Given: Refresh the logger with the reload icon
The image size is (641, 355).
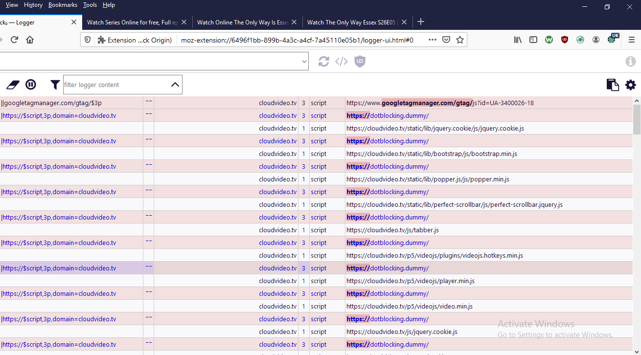Looking at the screenshot, I should point(323,61).
